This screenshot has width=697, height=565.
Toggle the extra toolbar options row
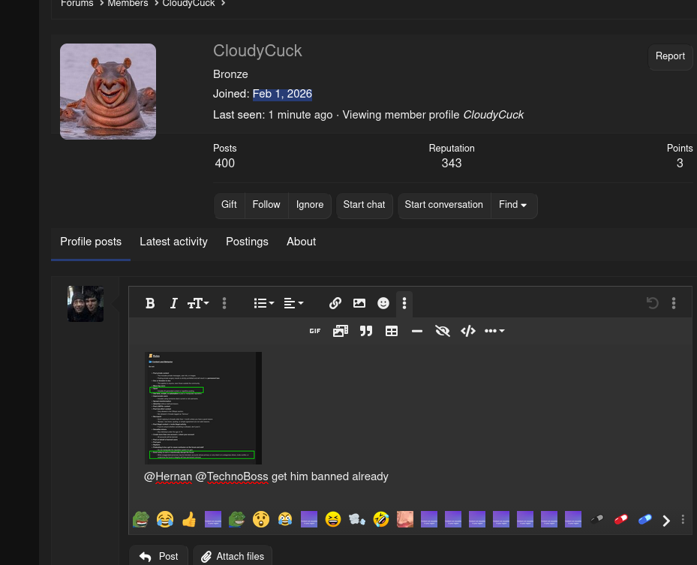tap(404, 303)
